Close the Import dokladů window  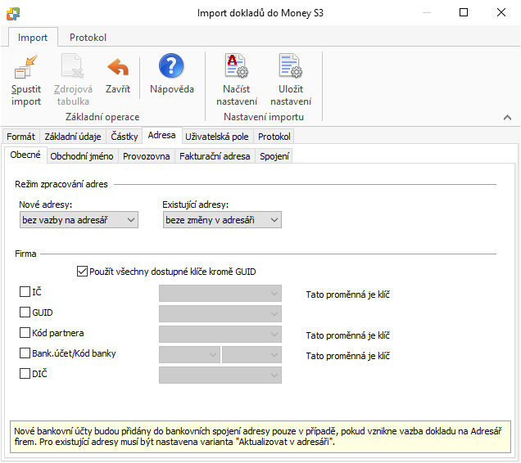[501, 12]
